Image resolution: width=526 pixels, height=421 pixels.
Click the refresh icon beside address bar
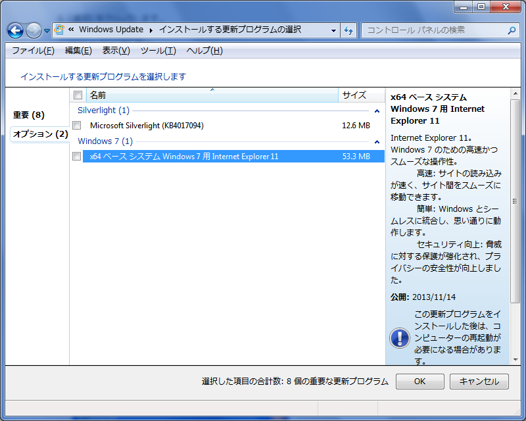pyautogui.click(x=348, y=30)
